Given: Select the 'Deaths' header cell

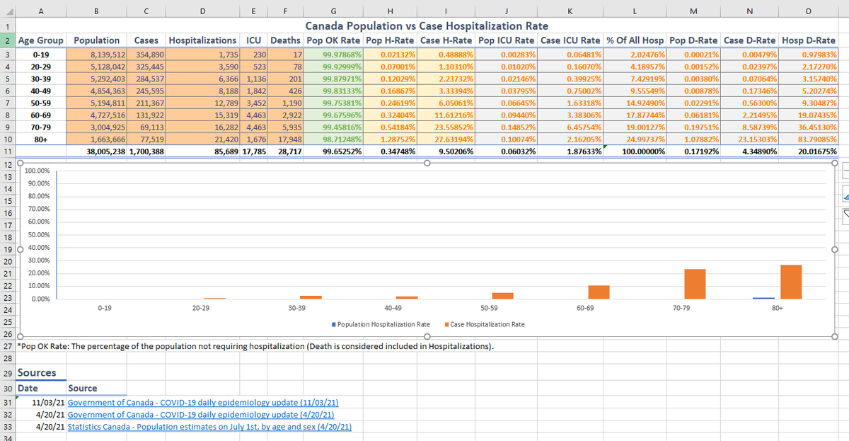Looking at the screenshot, I should [287, 40].
